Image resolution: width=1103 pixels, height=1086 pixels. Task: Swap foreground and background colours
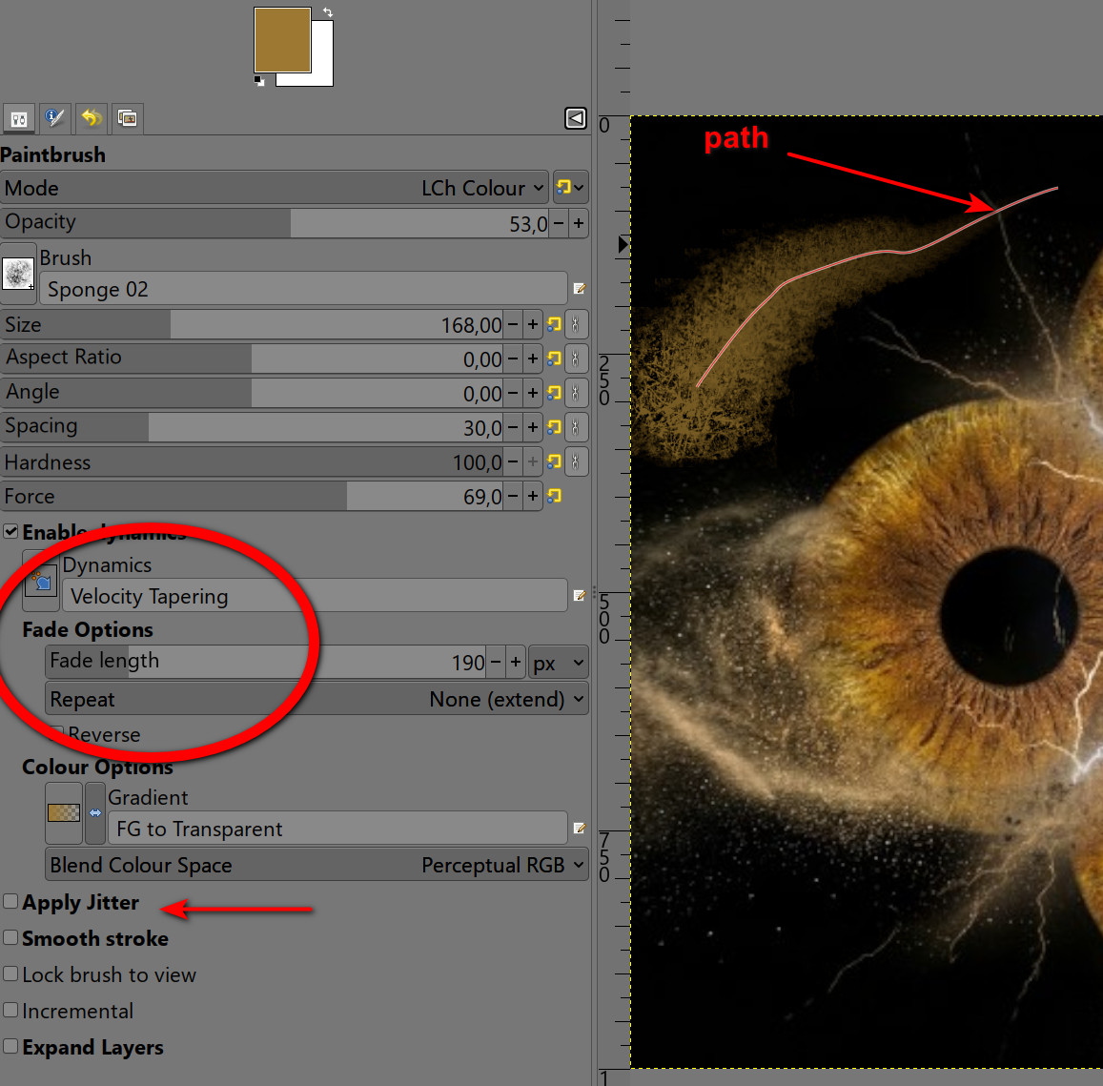328,12
